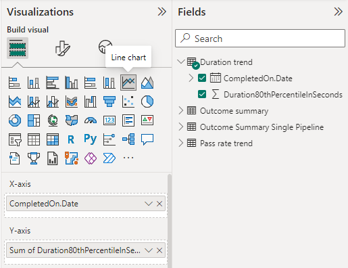Screen dimensions: 348x268
Task: Select the 100% stacked column chart visual
Action: 109,83
